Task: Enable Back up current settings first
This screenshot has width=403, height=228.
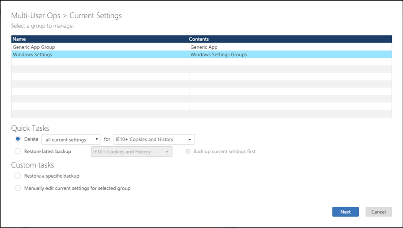Action: coord(188,152)
